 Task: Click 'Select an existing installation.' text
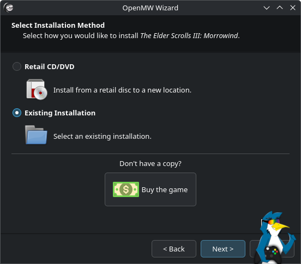click(x=103, y=137)
